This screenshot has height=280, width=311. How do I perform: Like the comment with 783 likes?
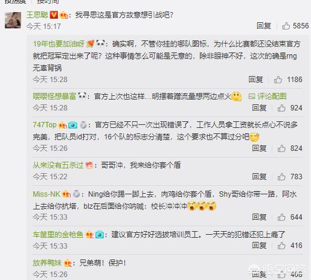tap(281, 177)
